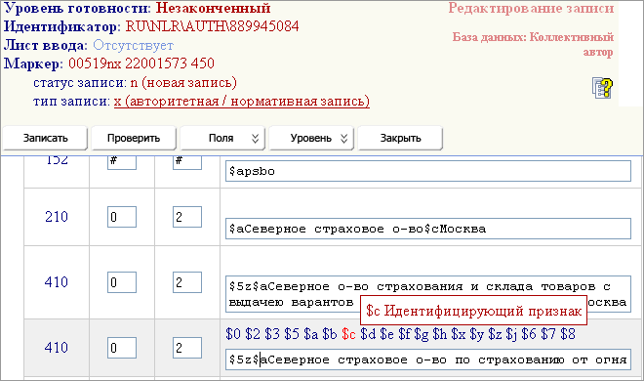Click tag 410 of the 'склада товаров' row
The image size is (644, 381).
57,282
